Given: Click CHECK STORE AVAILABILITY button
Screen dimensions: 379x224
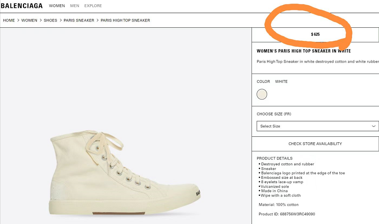Looking at the screenshot, I should coord(315,144).
